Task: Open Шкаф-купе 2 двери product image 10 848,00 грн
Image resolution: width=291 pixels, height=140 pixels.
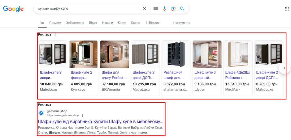Action: pyautogui.click(x=53, y=54)
